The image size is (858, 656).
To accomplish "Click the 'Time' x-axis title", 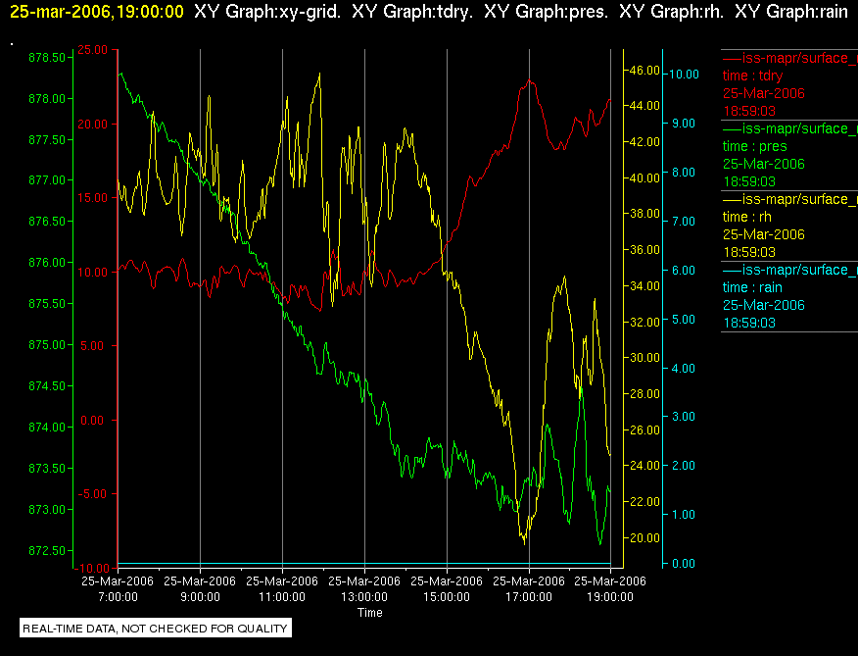I will click(x=370, y=613).
